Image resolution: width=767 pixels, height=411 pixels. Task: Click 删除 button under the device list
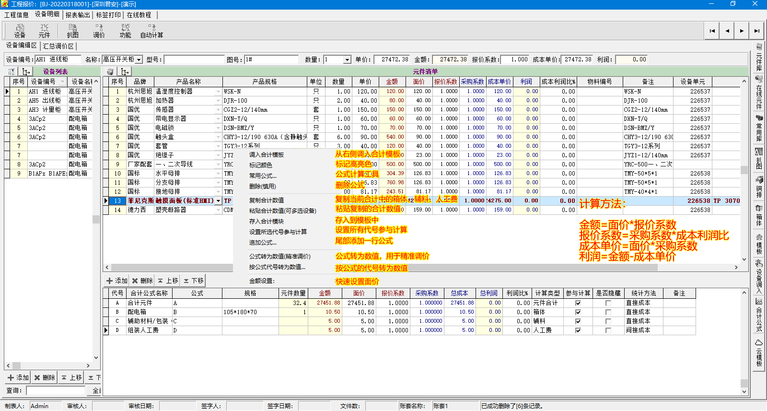click(45, 377)
